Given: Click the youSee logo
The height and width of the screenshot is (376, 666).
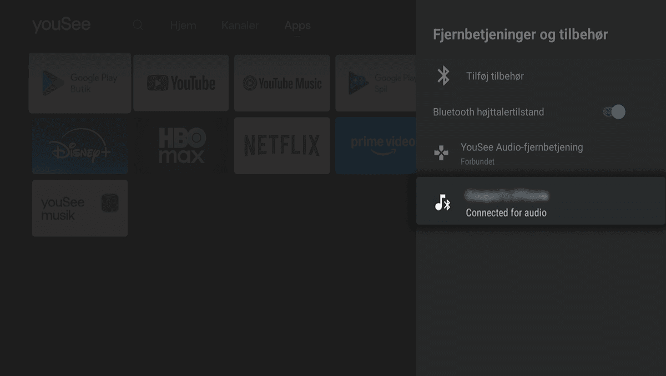Looking at the screenshot, I should [x=61, y=25].
